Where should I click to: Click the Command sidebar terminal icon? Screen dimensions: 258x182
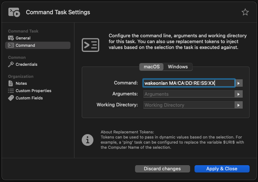coord(11,45)
